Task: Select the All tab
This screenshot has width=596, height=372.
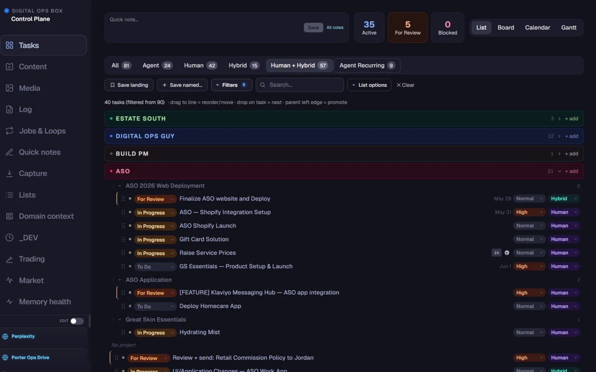Action: (121, 65)
